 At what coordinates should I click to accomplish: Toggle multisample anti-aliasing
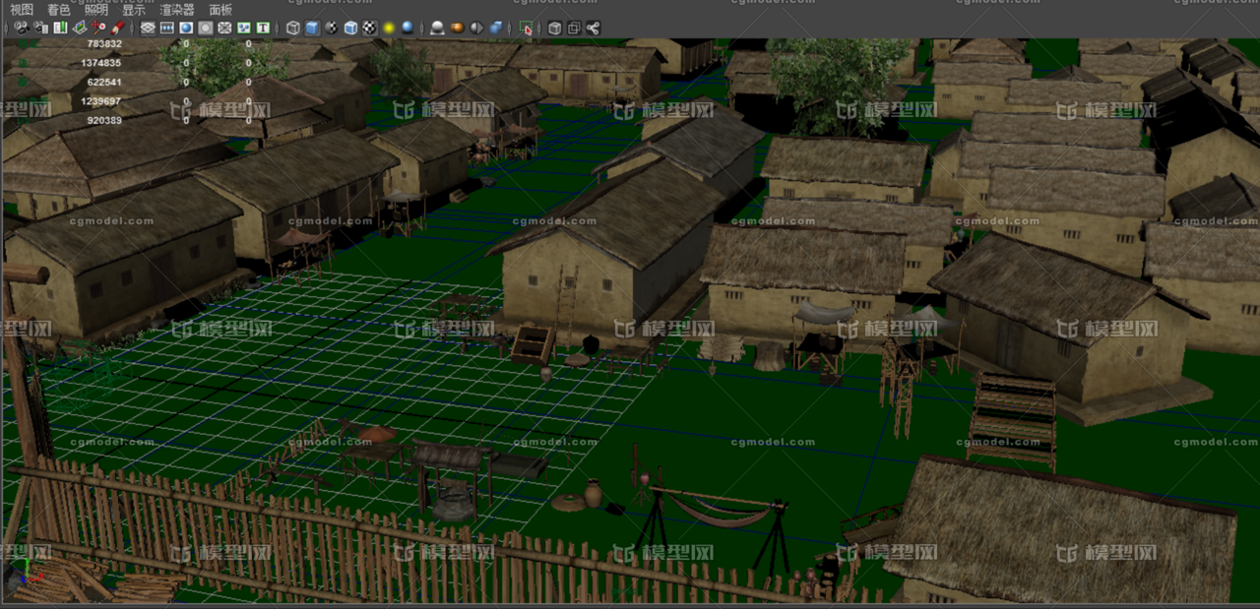(476, 28)
